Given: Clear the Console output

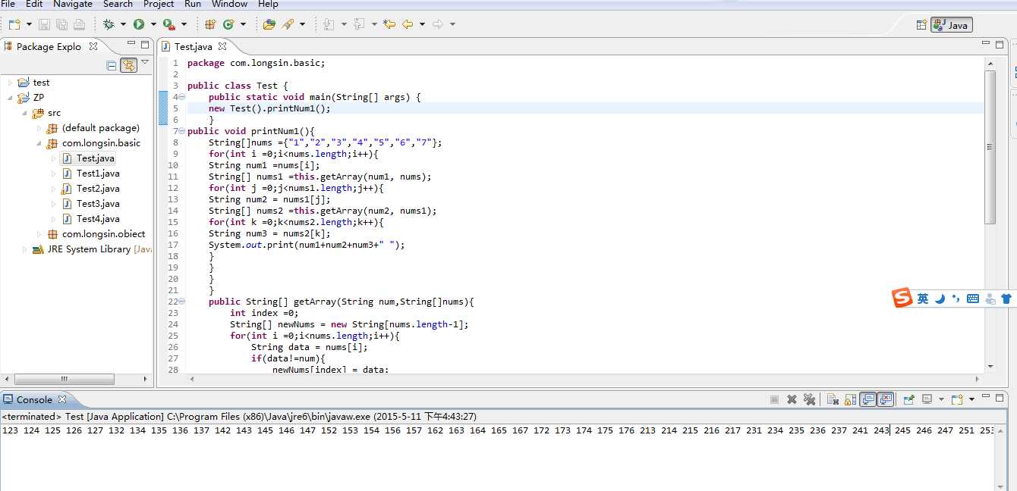Looking at the screenshot, I should coord(833,399).
